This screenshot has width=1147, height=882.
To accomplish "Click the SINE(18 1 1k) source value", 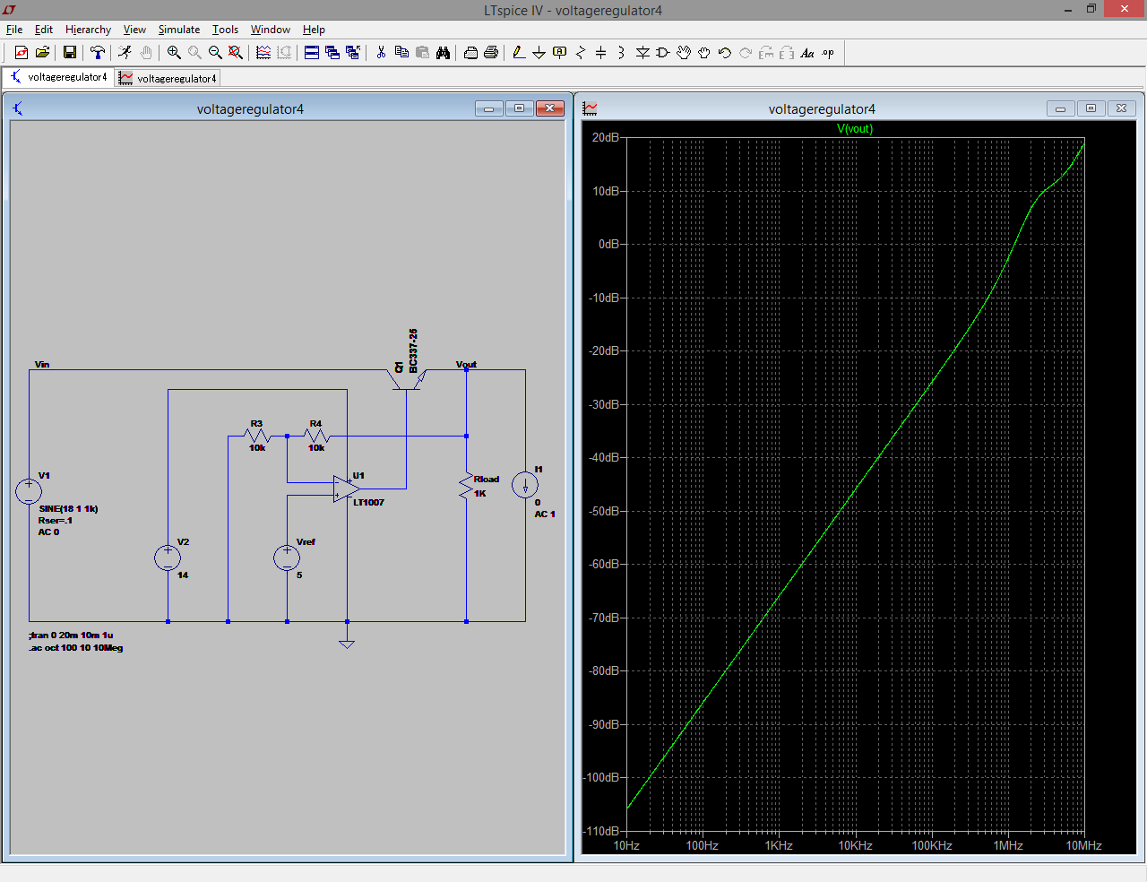I will [x=68, y=508].
